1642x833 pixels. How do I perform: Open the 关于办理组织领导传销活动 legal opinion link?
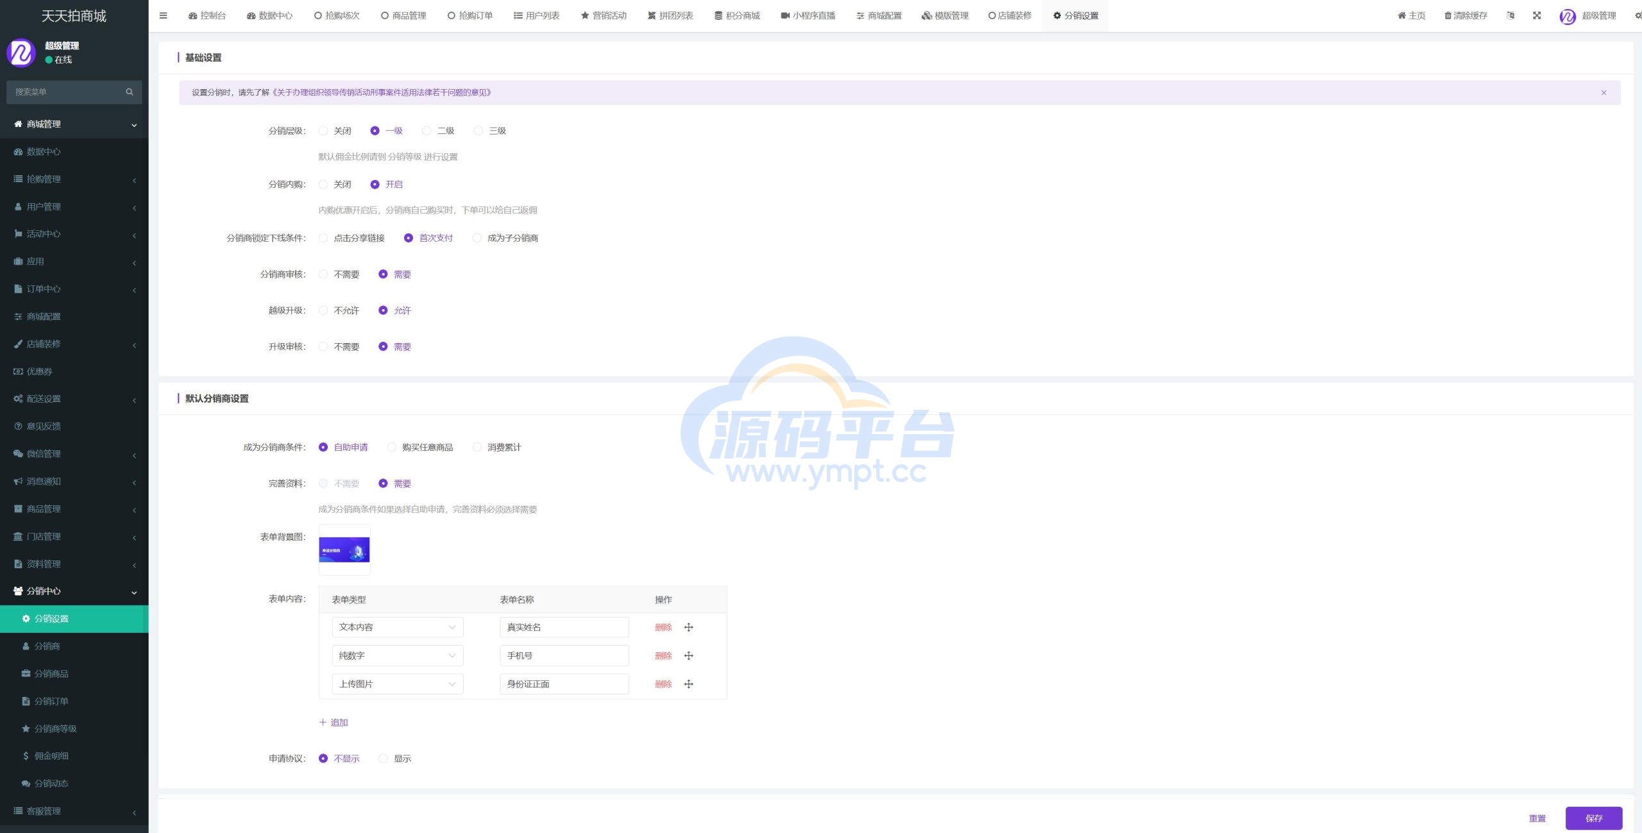coord(382,92)
